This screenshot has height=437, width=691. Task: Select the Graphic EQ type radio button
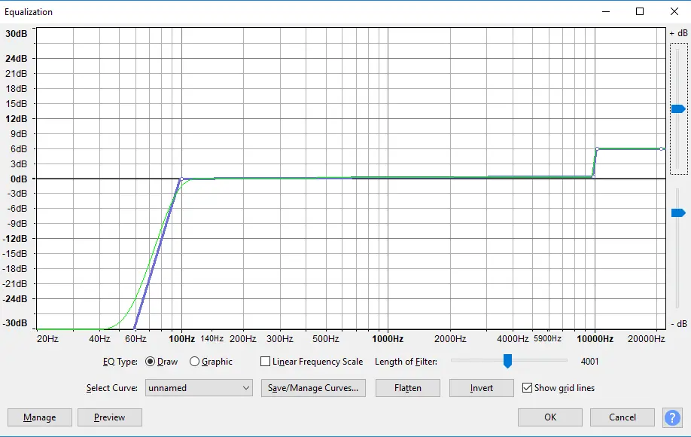pos(194,362)
